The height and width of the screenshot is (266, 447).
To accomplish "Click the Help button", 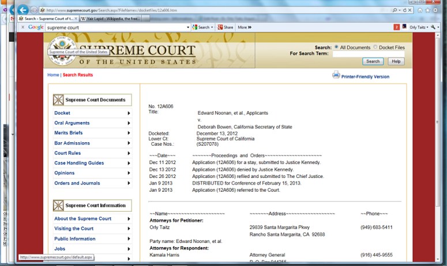I will tap(396, 61).
